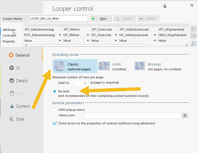The image size is (198, 153).
Task: Open STC_Artikelzoekcode control dropdown
Action: point(155,35)
